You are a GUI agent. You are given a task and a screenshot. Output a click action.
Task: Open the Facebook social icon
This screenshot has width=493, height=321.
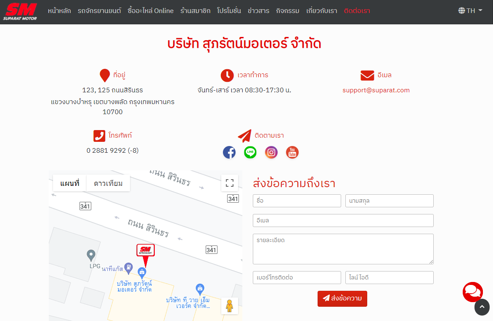pyautogui.click(x=229, y=152)
